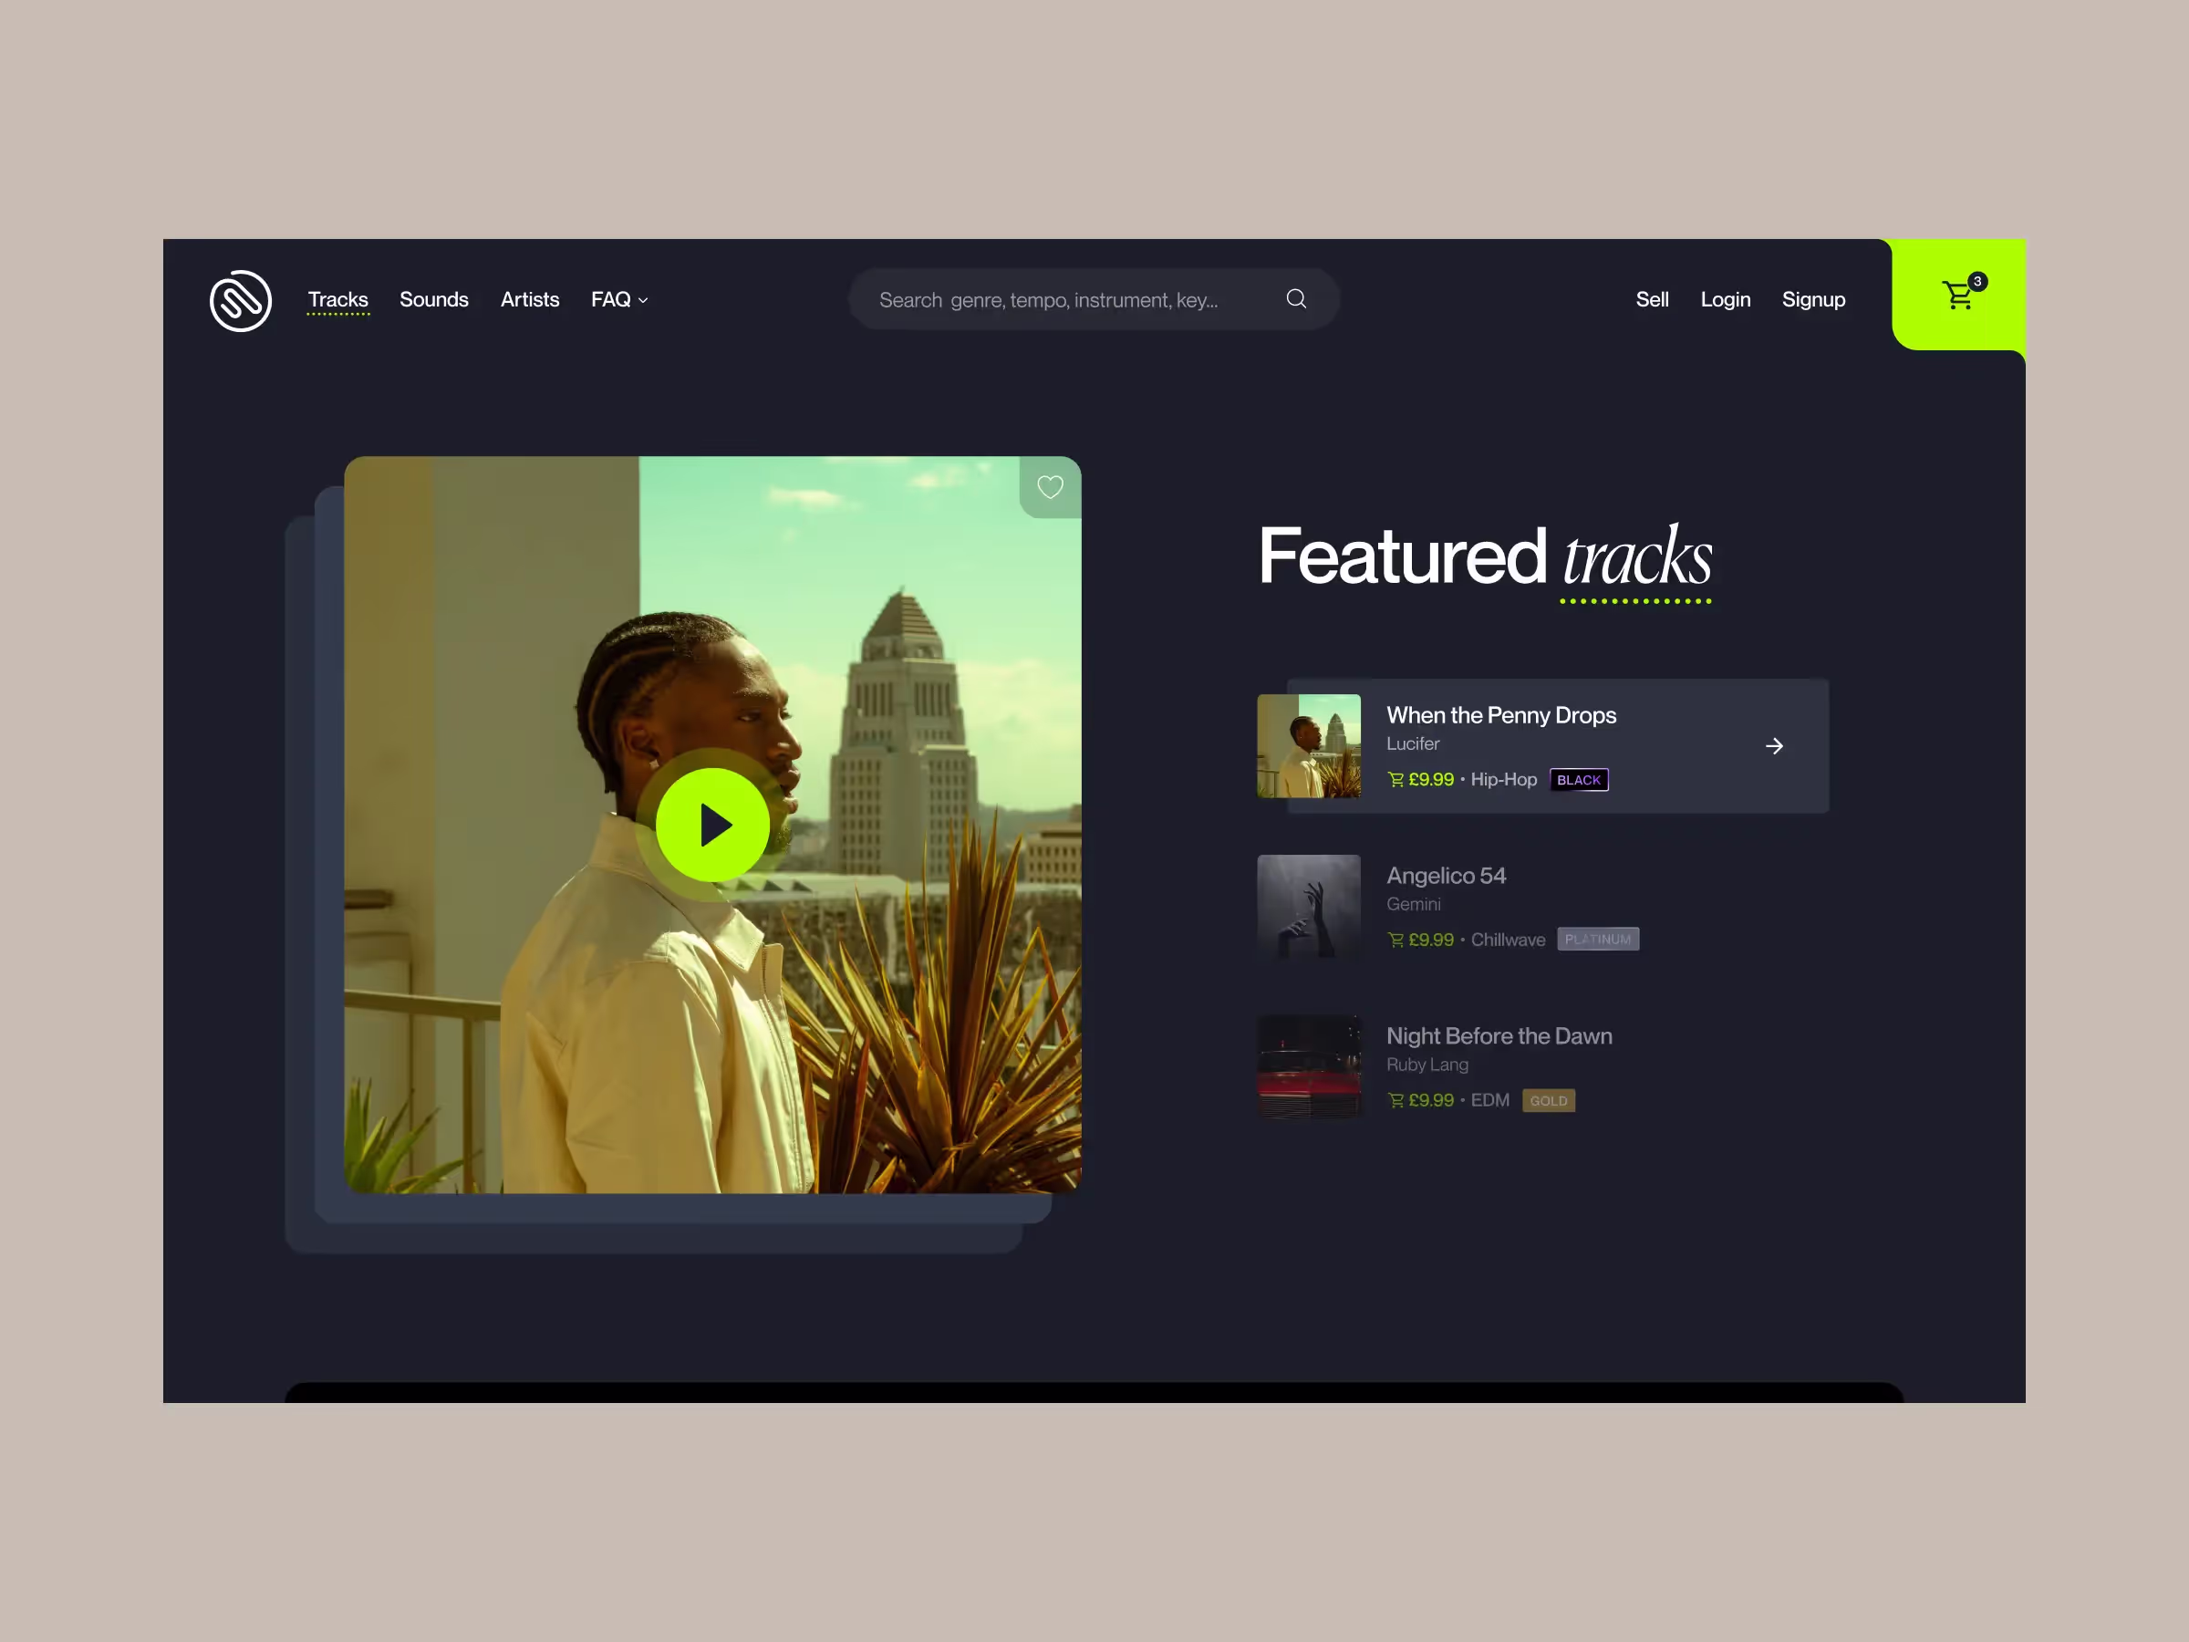The width and height of the screenshot is (2189, 1642).
Task: Open the Artists page
Action: pos(529,300)
